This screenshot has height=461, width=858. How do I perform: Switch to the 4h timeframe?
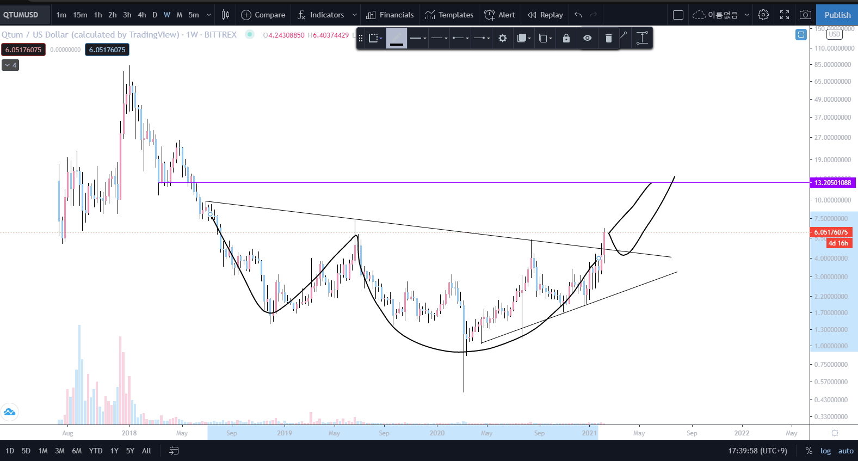[141, 15]
